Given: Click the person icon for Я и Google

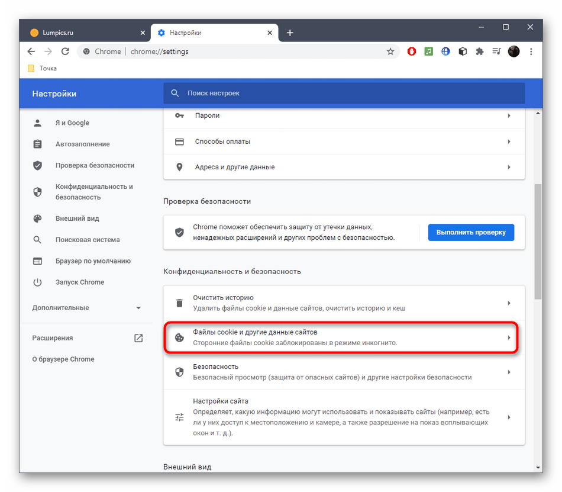Looking at the screenshot, I should click(x=37, y=123).
